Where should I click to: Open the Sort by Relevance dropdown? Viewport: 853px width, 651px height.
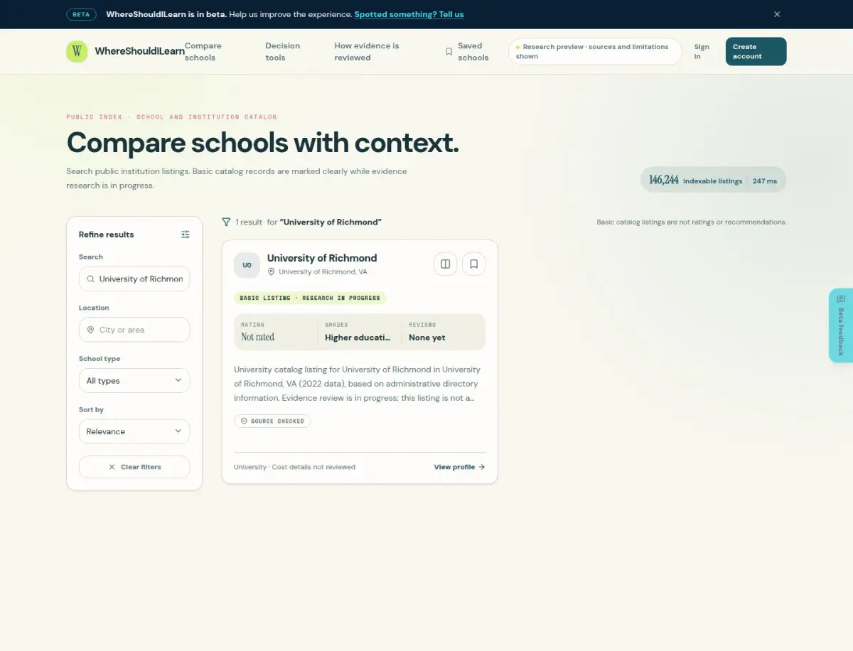(134, 431)
